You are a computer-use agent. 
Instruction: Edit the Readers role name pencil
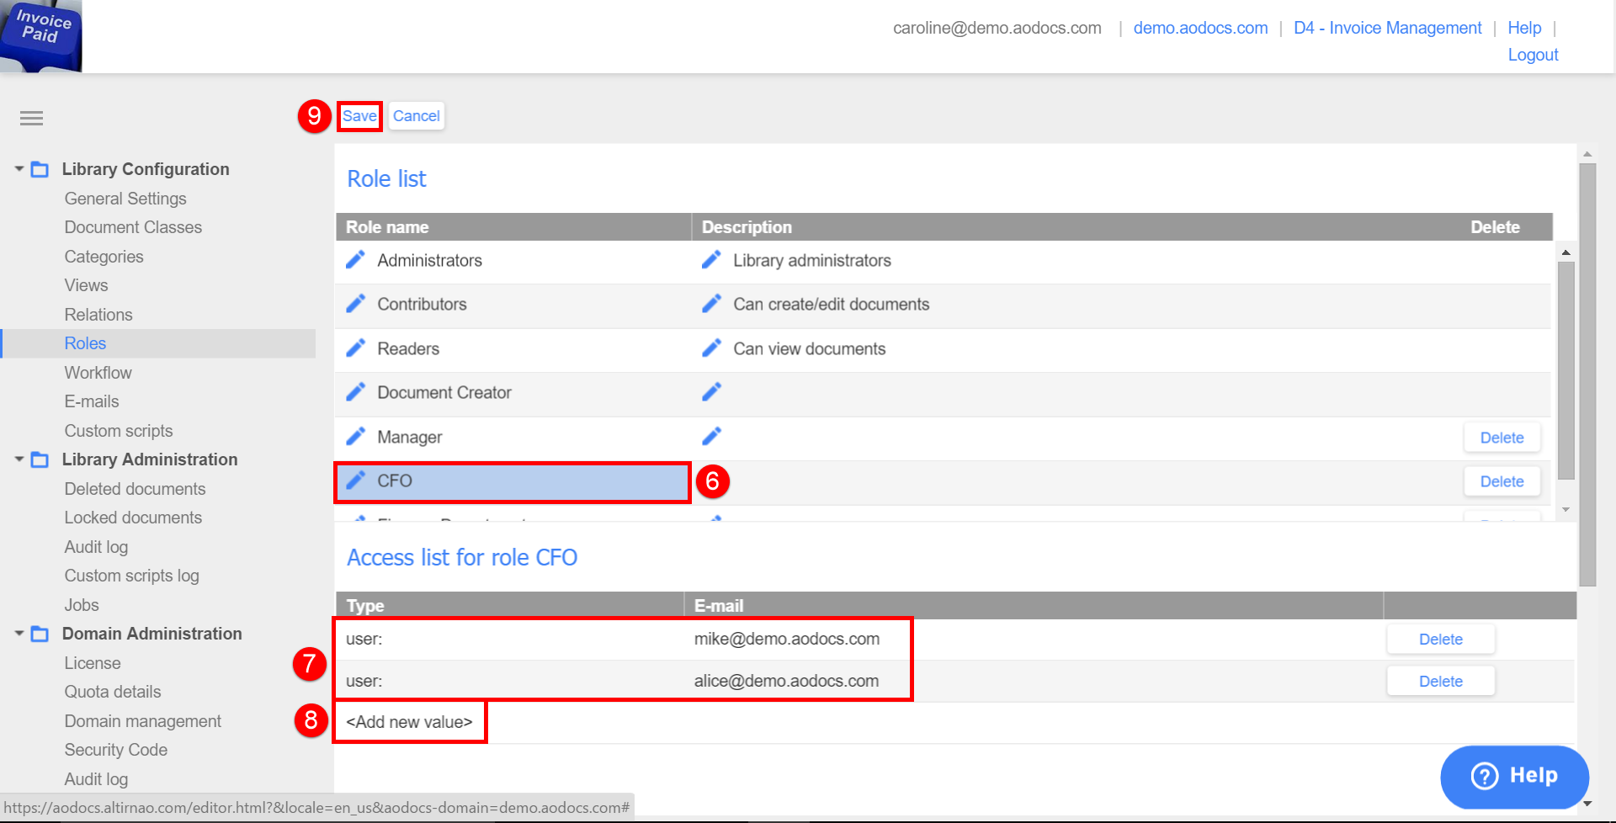pos(356,348)
